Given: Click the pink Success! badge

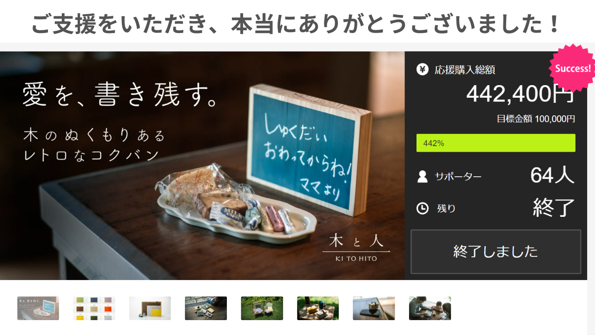Looking at the screenshot, I should tap(573, 68).
